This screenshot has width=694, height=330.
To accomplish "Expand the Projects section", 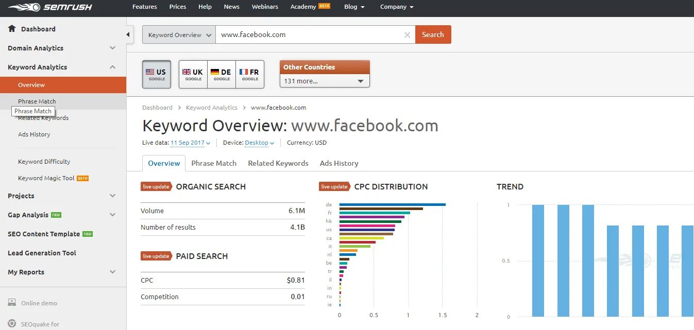I will (113, 196).
